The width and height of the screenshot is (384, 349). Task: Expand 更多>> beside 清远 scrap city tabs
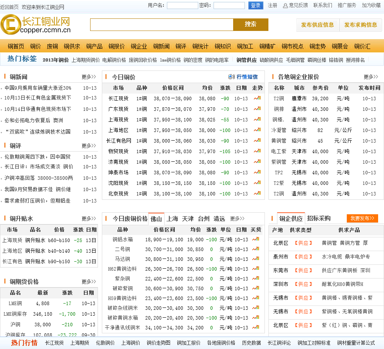[x=237, y=219]
